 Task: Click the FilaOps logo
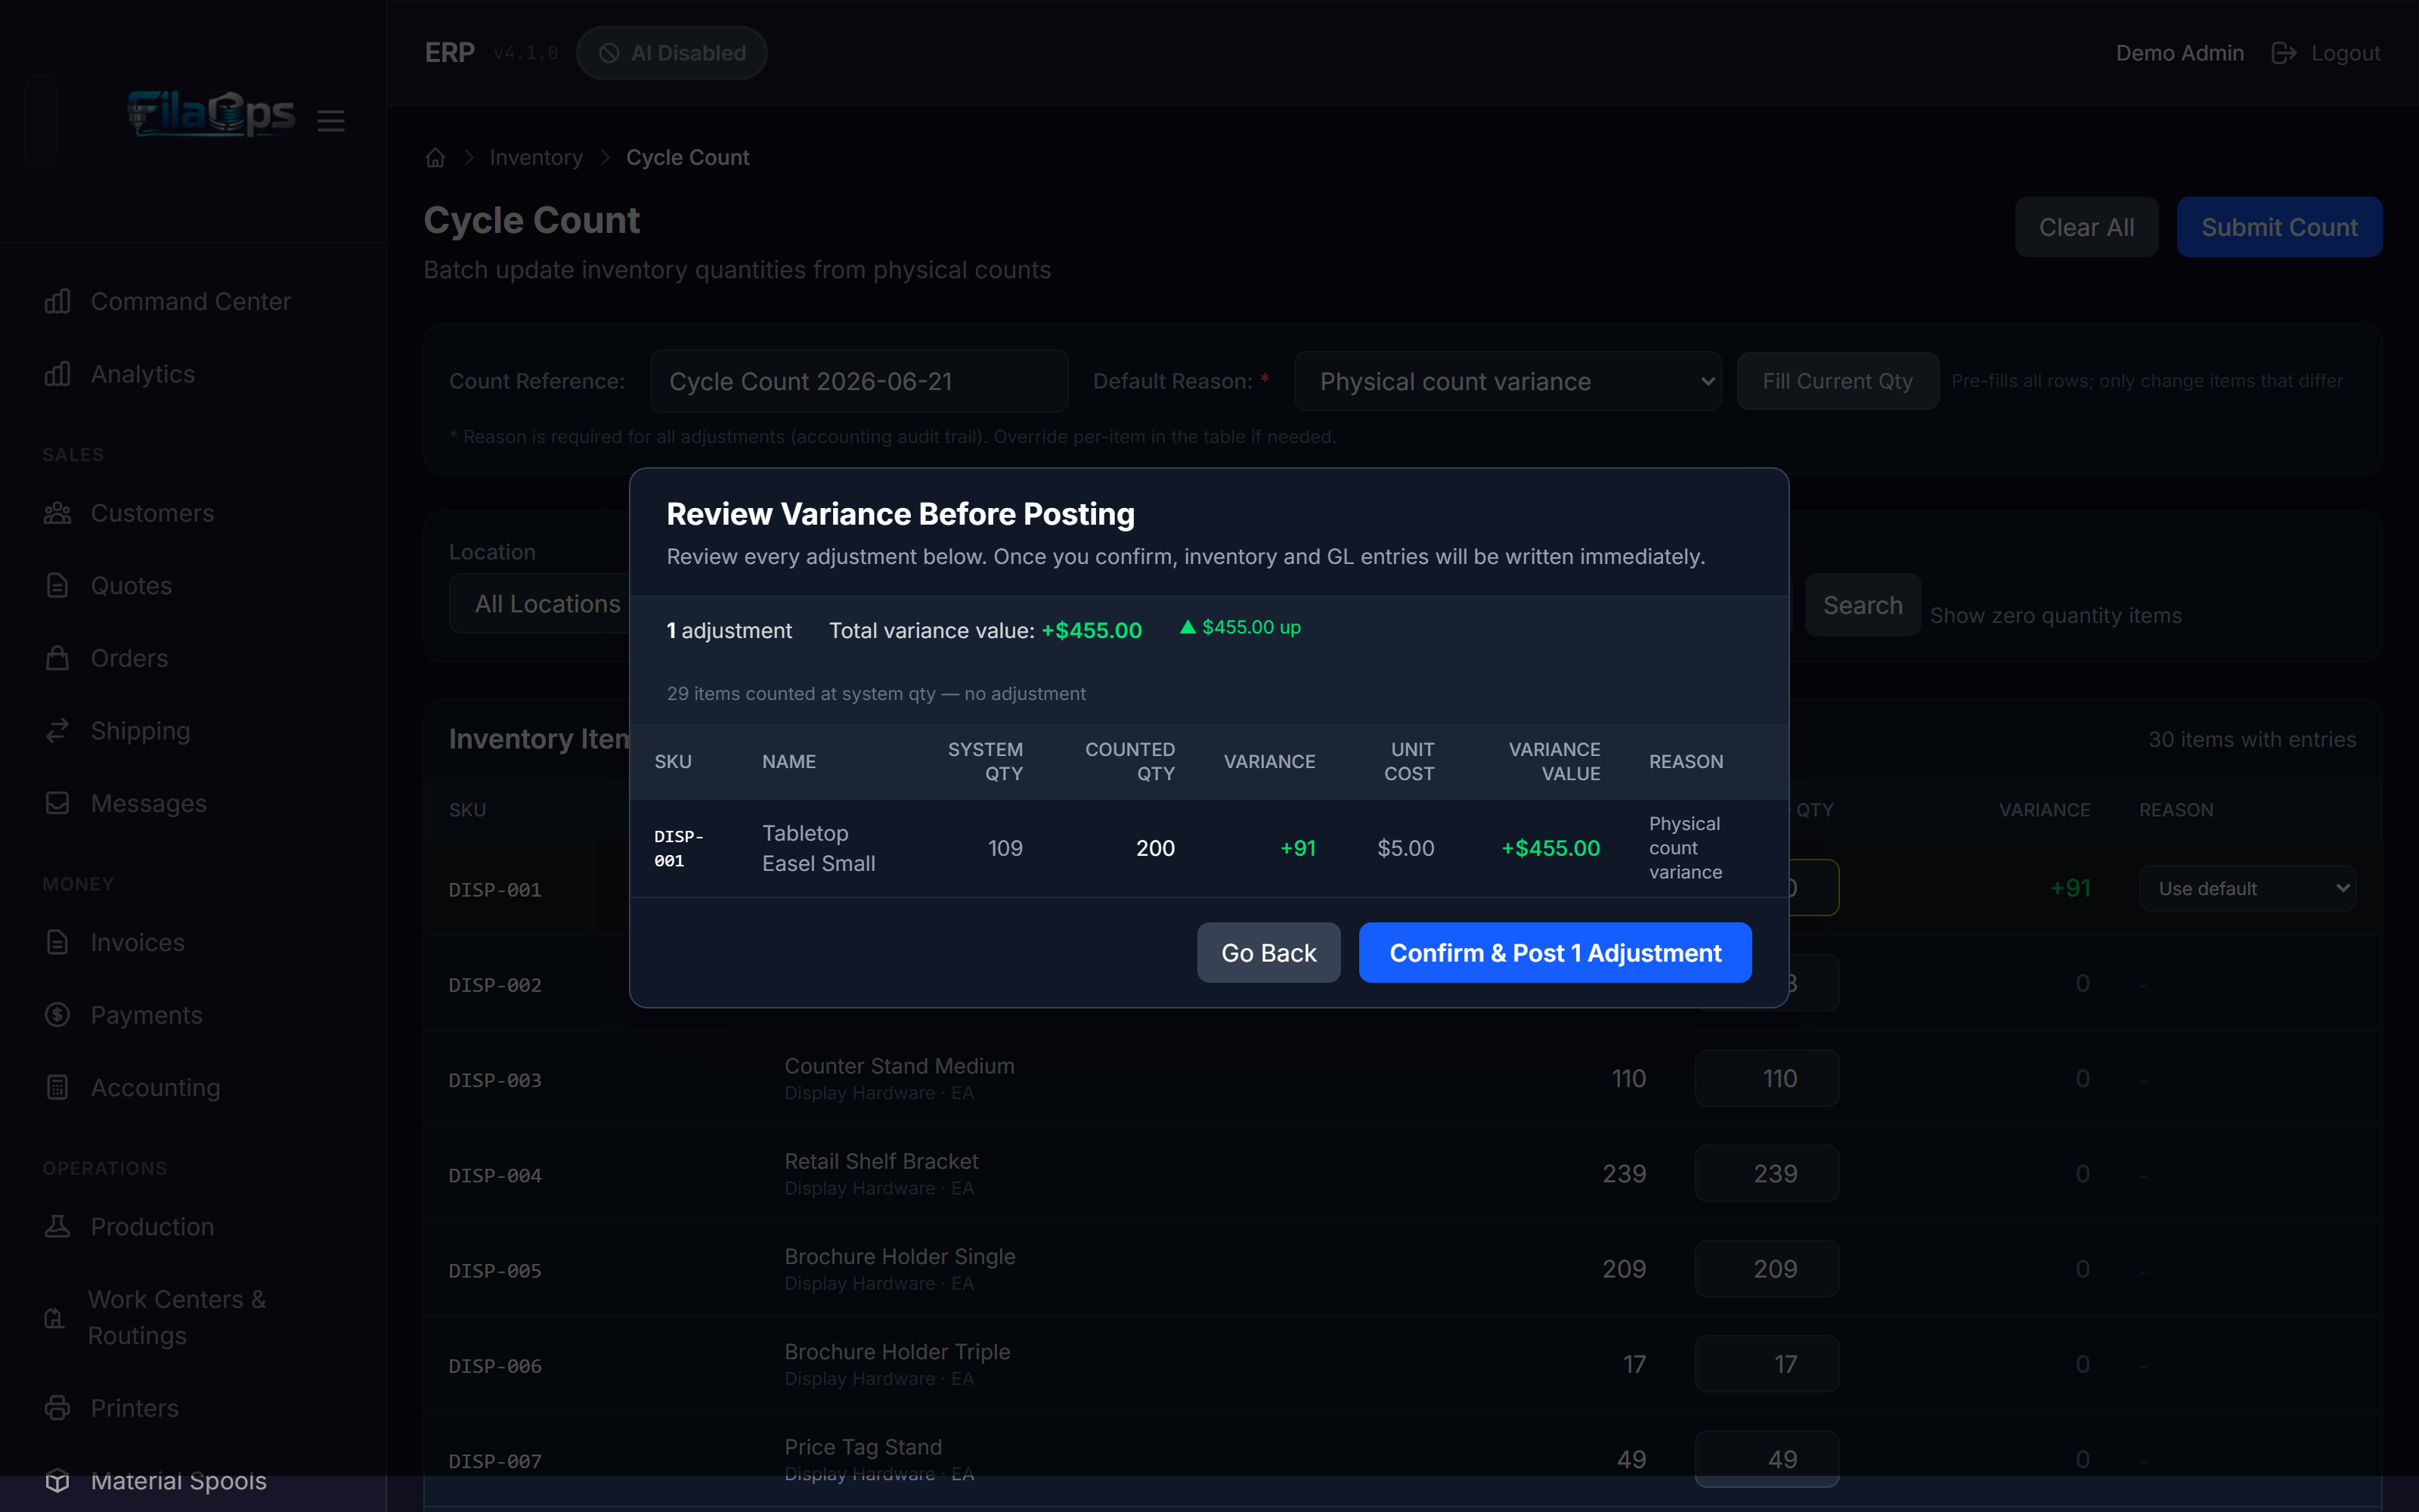(x=211, y=114)
